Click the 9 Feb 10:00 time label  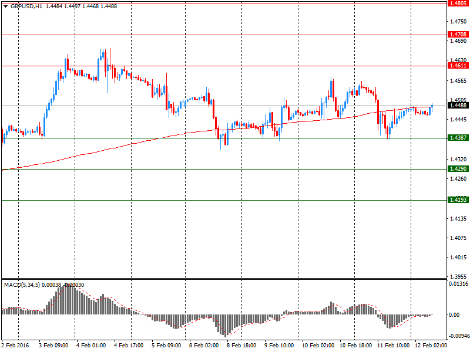(x=279, y=346)
